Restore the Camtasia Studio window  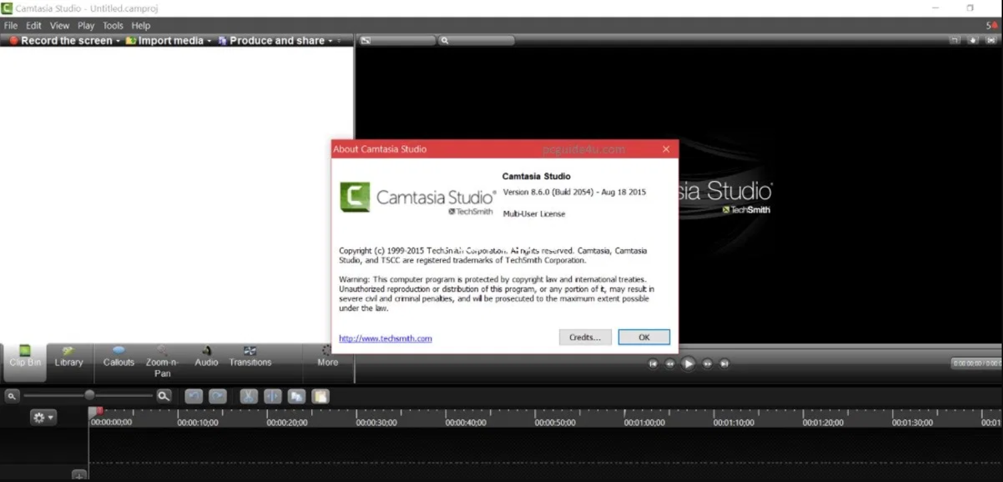click(970, 8)
